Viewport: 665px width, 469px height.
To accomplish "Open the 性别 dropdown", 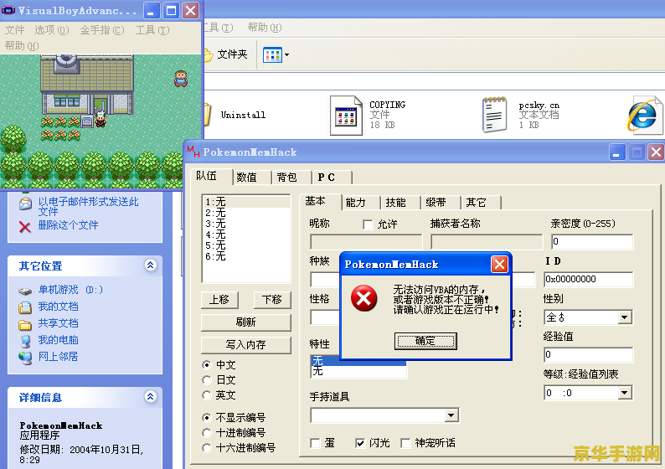I will 624,317.
